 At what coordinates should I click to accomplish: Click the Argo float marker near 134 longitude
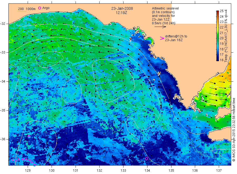pyautogui.click(x=146, y=158)
